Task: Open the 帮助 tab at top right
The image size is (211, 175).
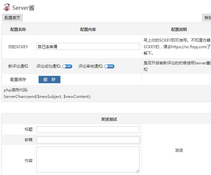Action: [x=207, y=18]
